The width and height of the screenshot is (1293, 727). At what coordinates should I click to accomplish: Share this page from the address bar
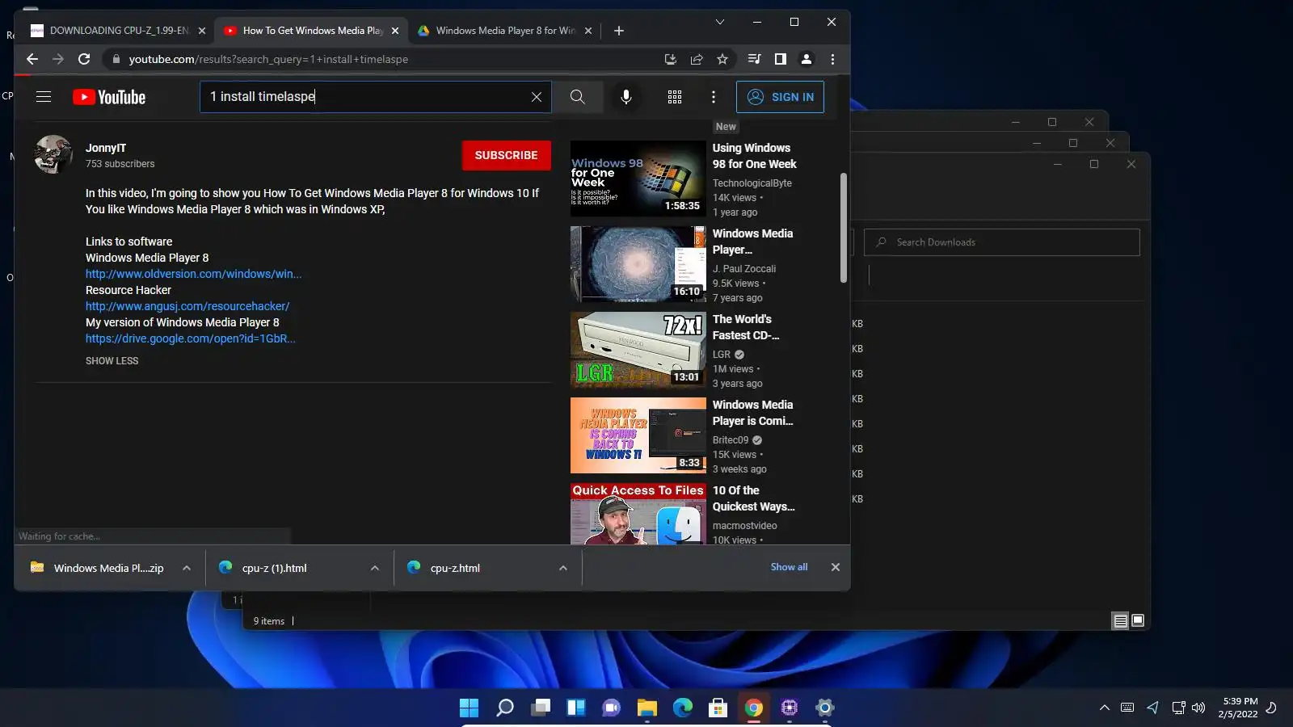[697, 59]
